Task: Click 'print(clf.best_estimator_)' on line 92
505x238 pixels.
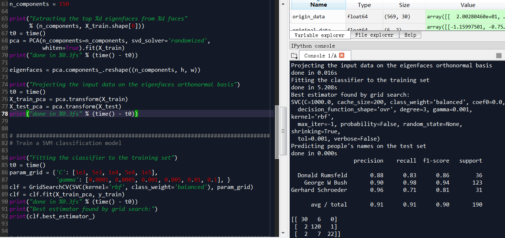Action: (52, 216)
